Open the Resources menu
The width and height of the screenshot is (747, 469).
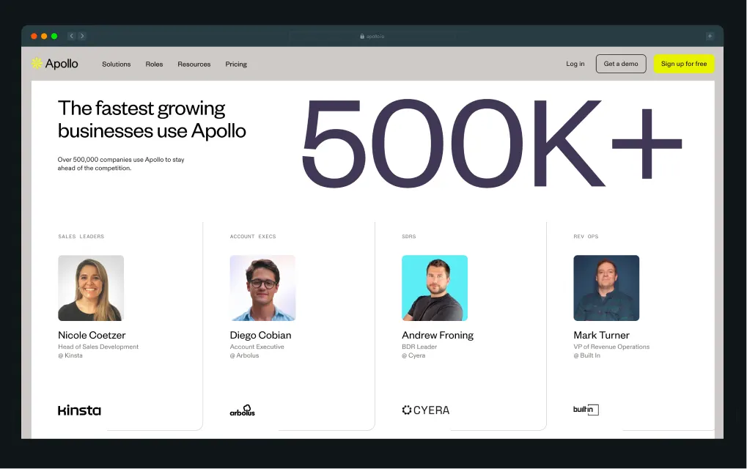coord(194,64)
